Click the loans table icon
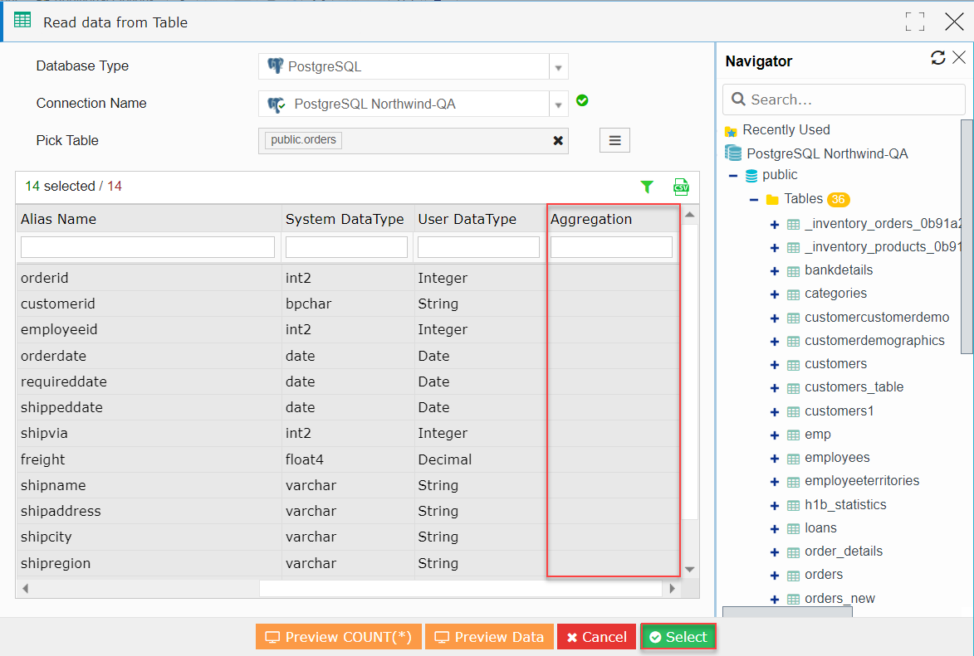 (x=793, y=529)
